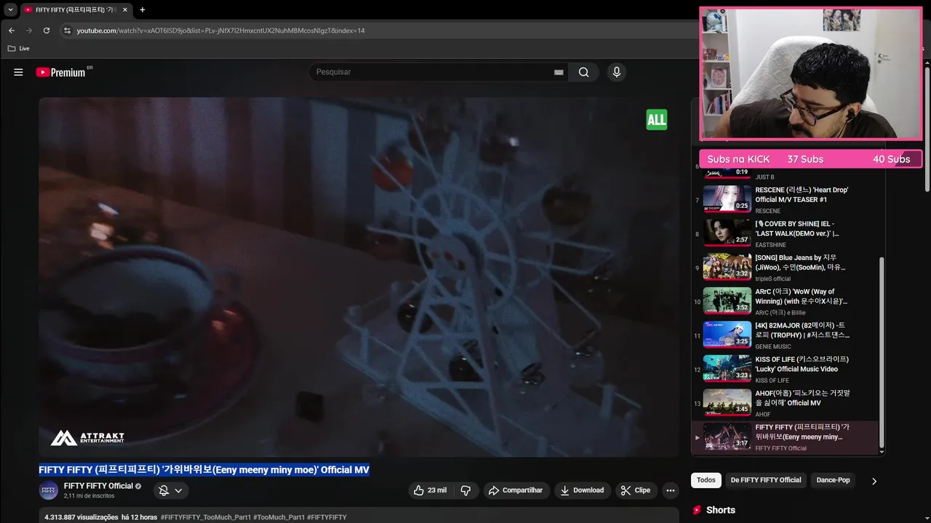Viewport: 931px width, 523px height.
Task: Click the search magnifier button
Action: pos(584,72)
